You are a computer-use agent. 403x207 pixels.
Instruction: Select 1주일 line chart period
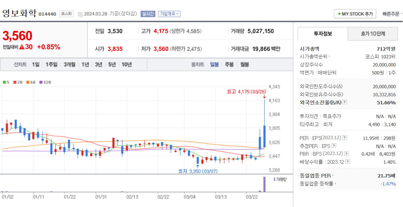(51, 64)
